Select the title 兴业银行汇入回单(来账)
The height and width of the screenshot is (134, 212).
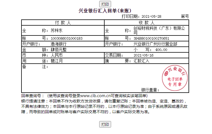point(105,11)
